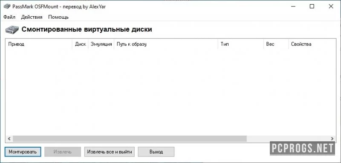Sort by the Привод column header

click(39, 44)
